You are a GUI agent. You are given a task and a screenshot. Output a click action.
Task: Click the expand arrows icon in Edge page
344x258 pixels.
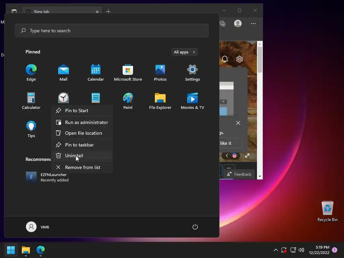click(x=247, y=156)
